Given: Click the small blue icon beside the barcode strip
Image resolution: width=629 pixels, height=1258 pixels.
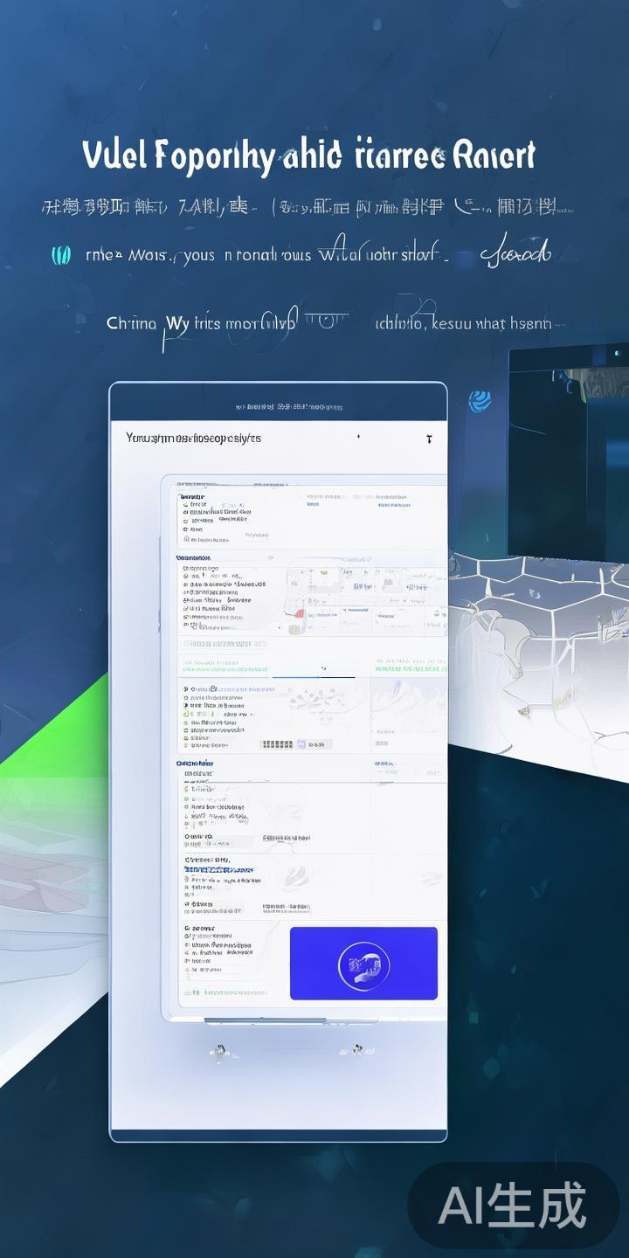Looking at the screenshot, I should 301,744.
